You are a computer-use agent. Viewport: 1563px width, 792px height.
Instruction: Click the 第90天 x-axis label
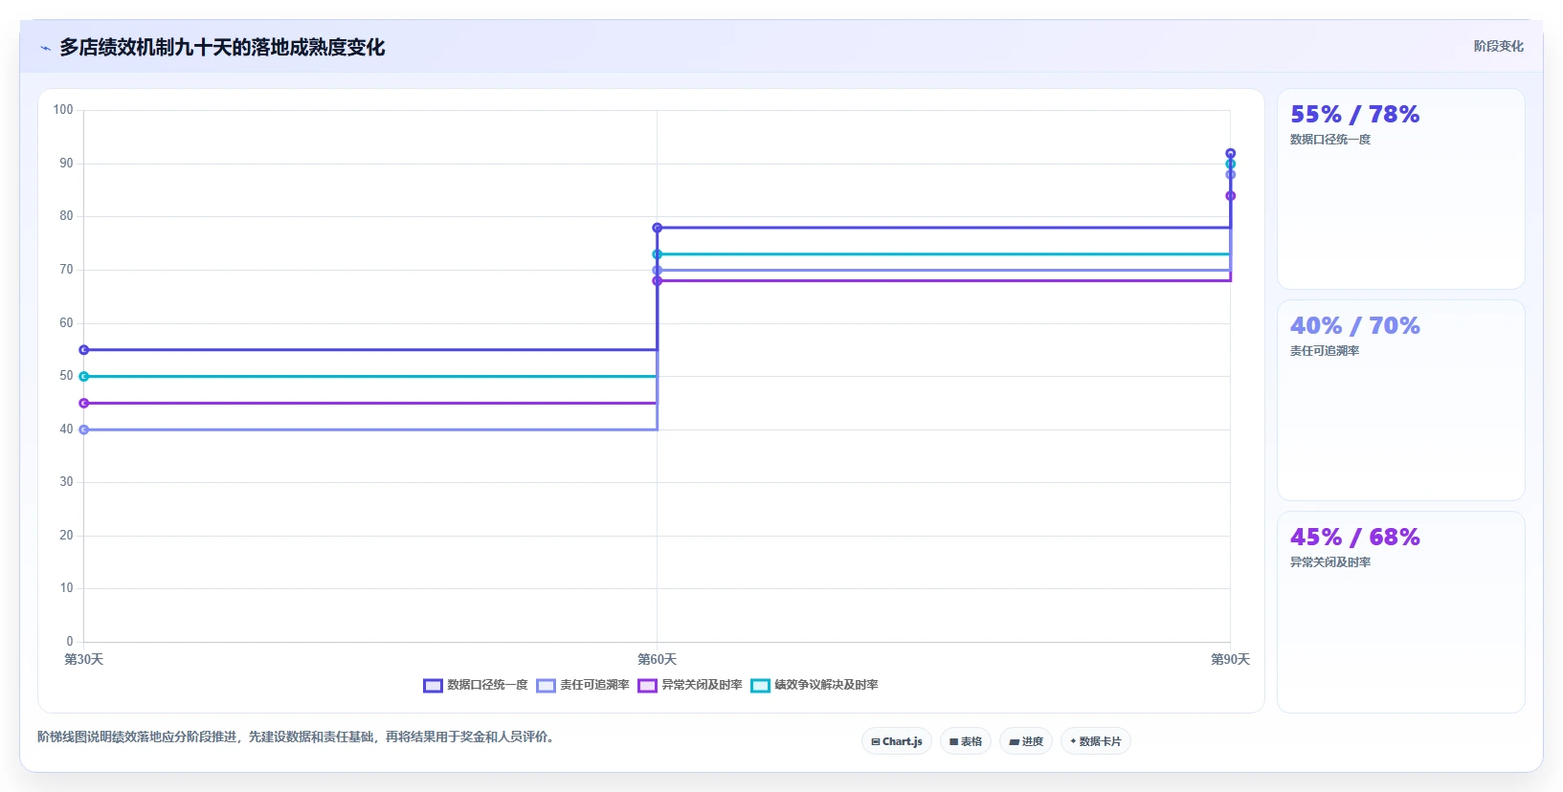[x=1230, y=660]
